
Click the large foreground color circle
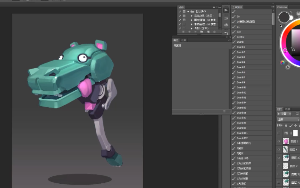coord(284,18)
